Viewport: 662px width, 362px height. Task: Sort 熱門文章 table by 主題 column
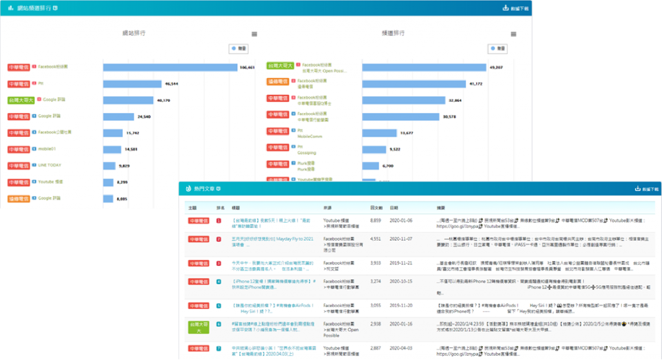193,208
